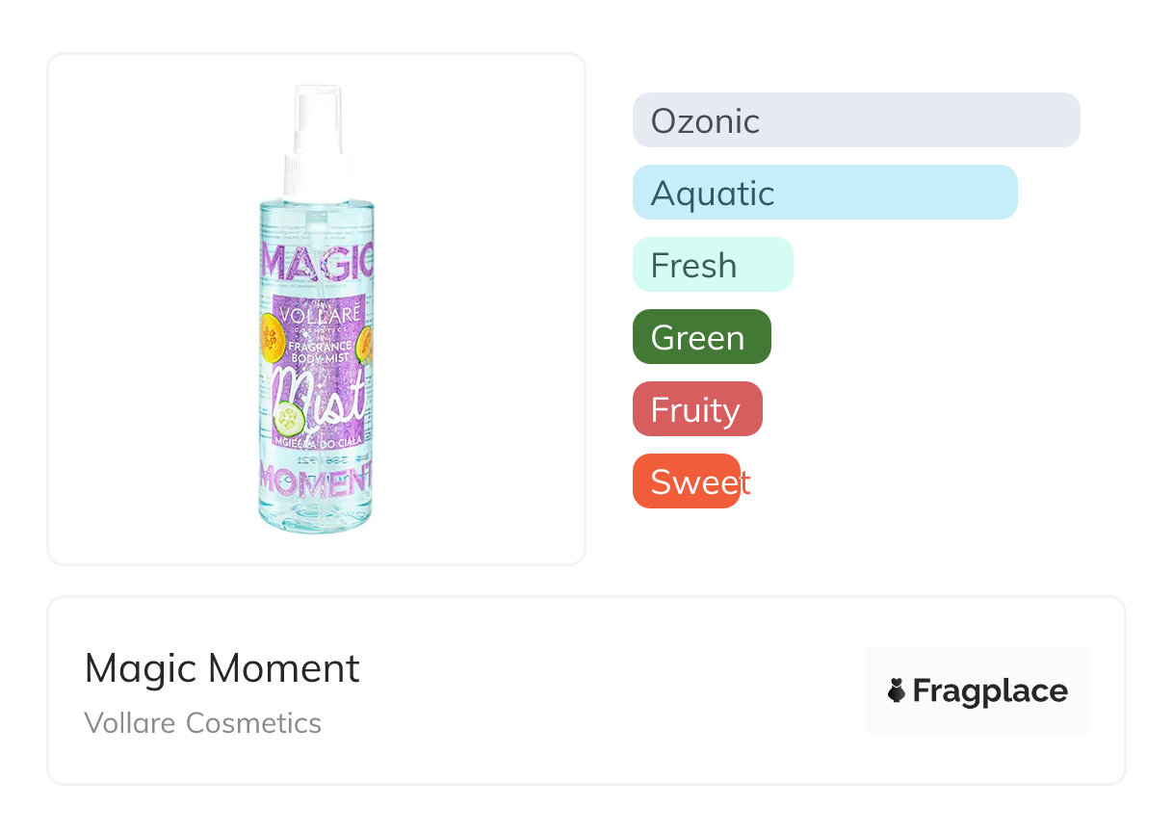Click the cucumber slice on the bottle label

click(289, 418)
